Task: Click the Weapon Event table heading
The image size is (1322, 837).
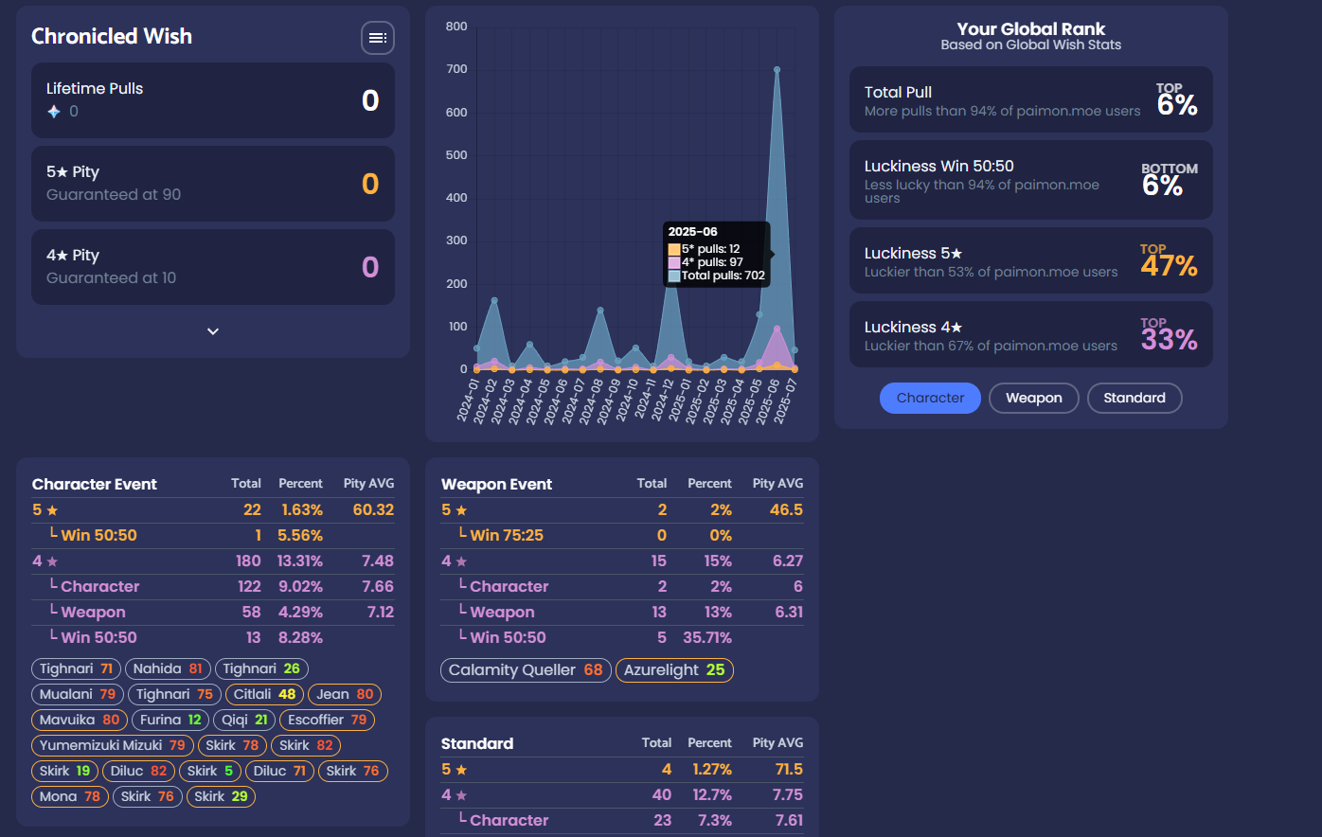Action: 496,484
